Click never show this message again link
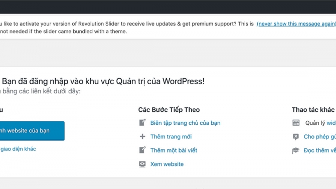Screen dimensions: 336x189 point(296,24)
